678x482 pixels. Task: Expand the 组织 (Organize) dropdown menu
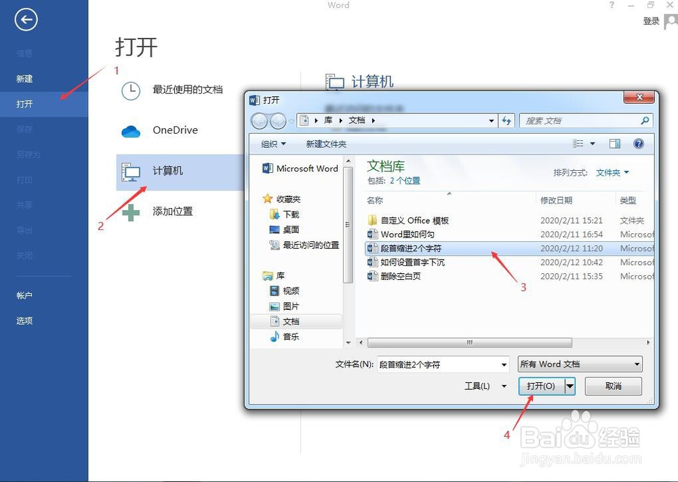[274, 143]
